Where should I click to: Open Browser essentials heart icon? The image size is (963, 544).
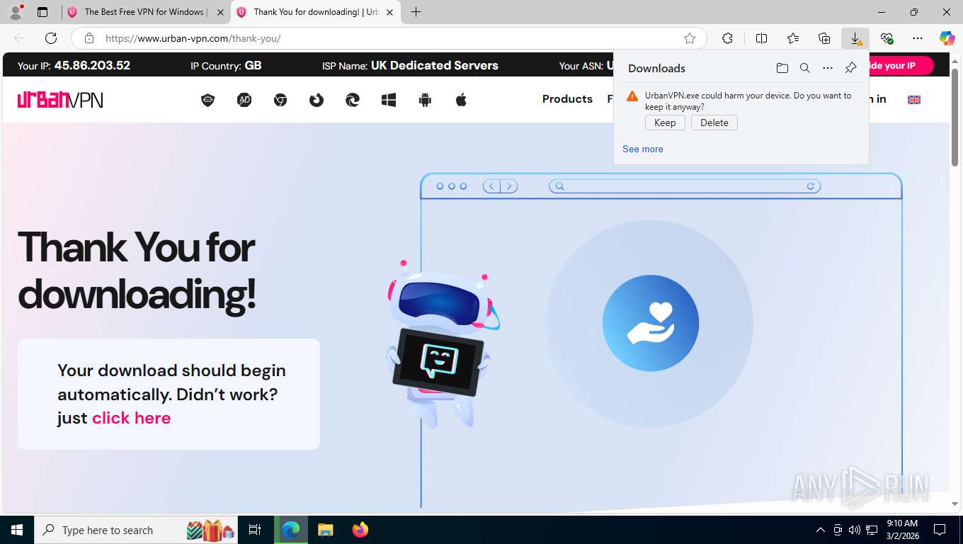point(887,38)
